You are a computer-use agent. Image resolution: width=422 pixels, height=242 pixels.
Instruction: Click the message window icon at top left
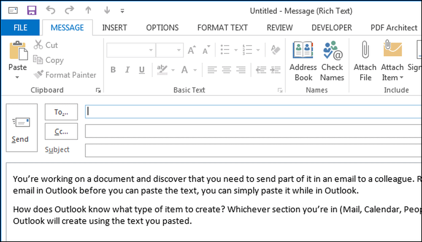(13, 11)
